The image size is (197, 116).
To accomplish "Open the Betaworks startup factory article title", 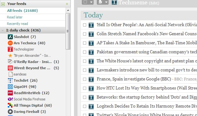I will tap(146, 97).
